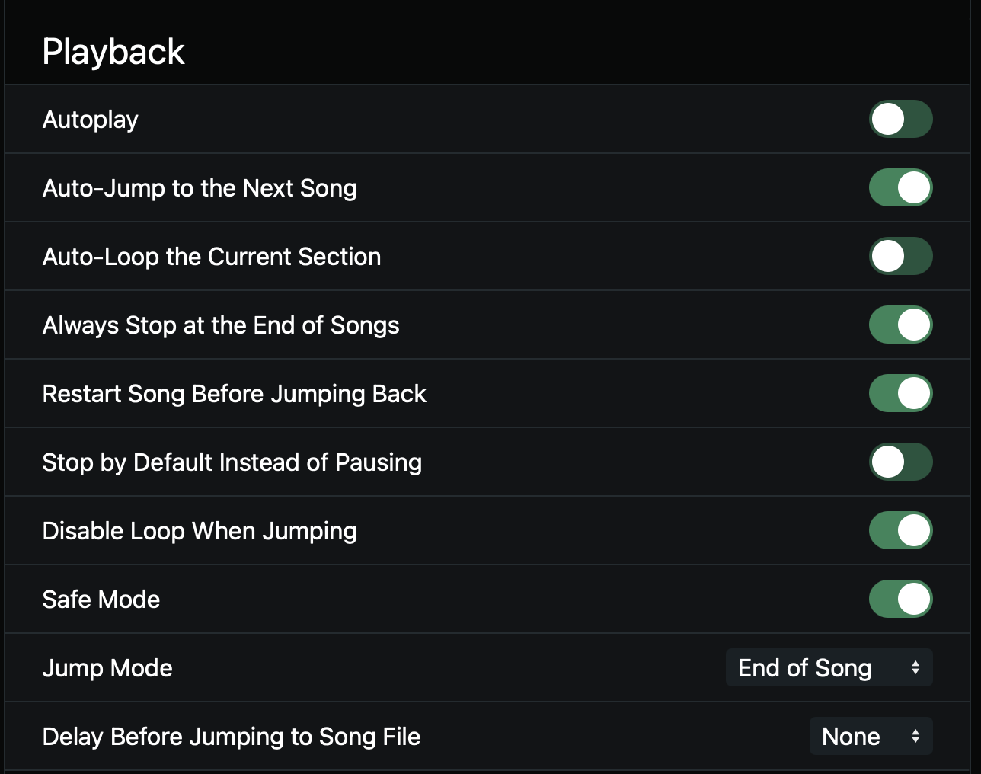The image size is (981, 774).
Task: Click the Jump Mode label
Action: coord(107,668)
